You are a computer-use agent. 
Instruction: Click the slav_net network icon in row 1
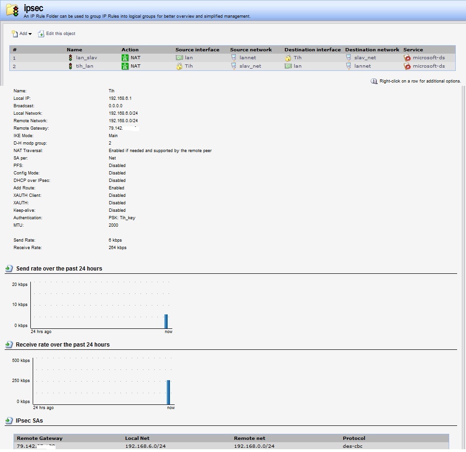tap(348, 58)
